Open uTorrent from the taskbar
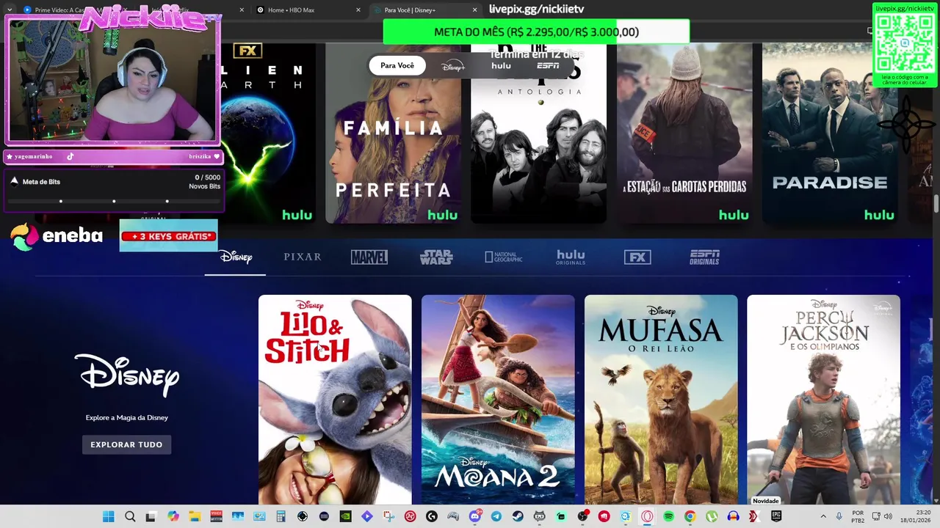 point(712,516)
